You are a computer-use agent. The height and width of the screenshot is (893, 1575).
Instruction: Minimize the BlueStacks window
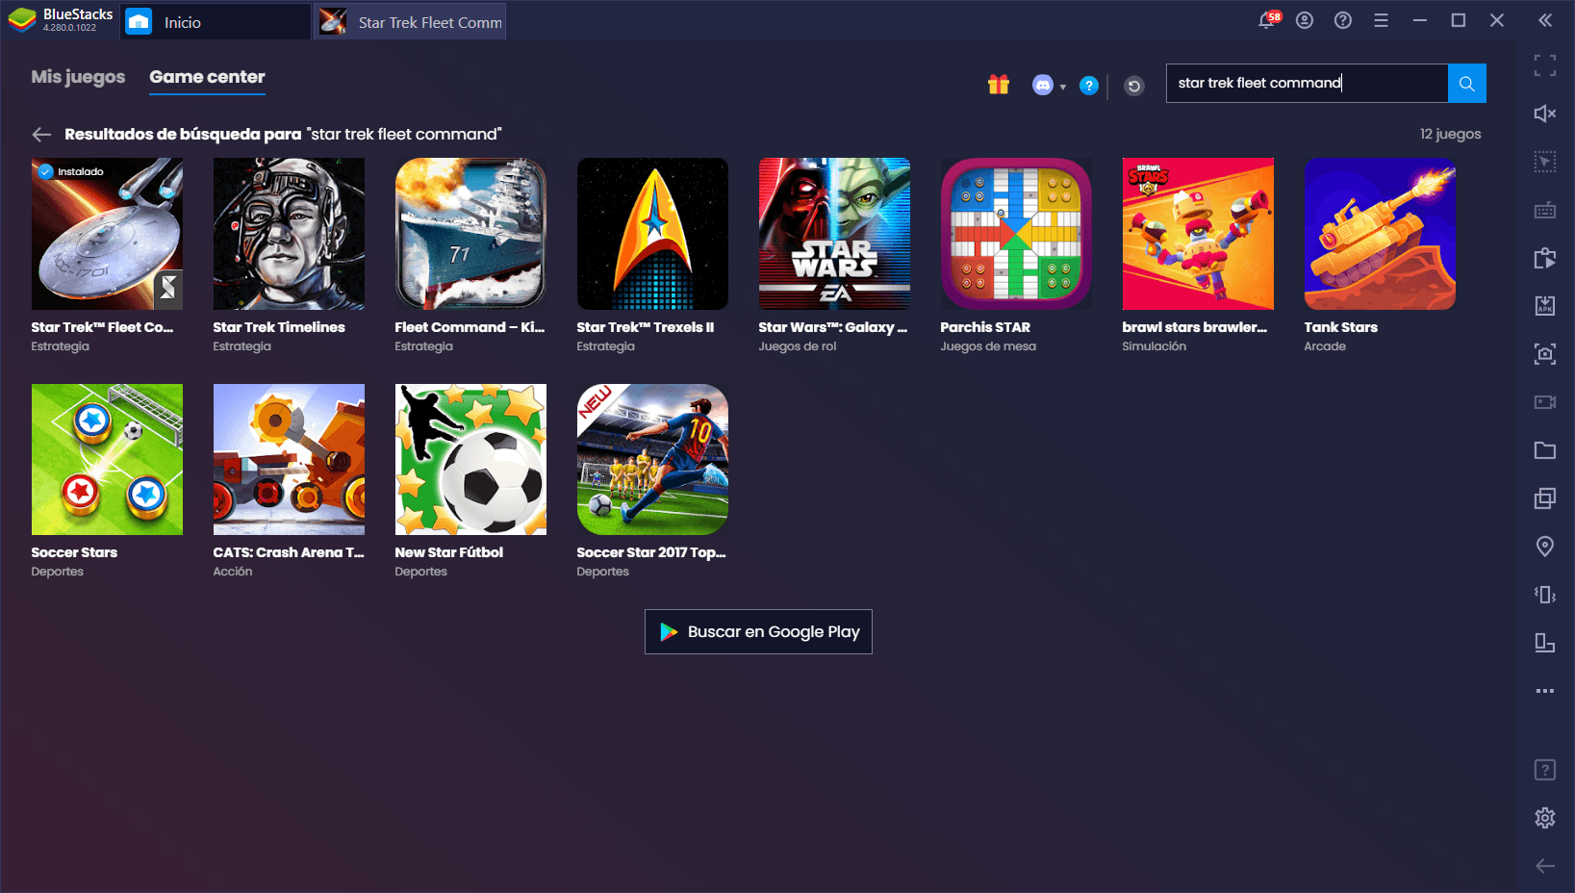[x=1420, y=20]
